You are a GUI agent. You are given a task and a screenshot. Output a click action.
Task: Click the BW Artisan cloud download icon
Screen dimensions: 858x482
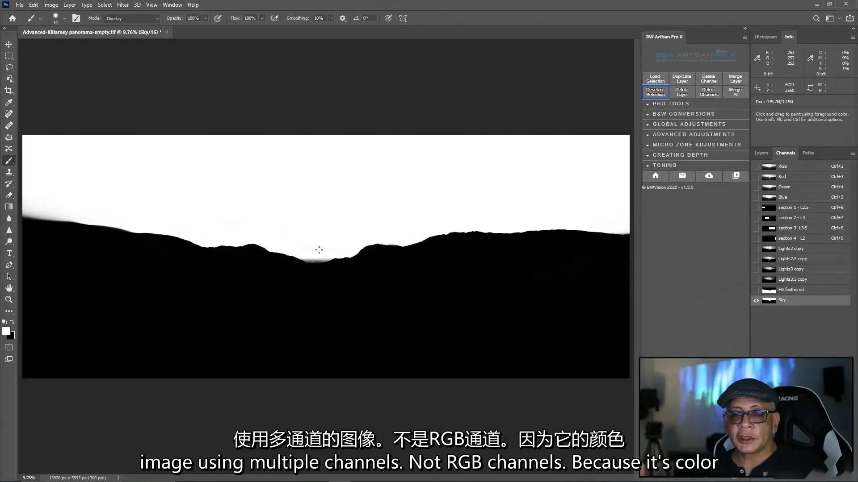[709, 176]
